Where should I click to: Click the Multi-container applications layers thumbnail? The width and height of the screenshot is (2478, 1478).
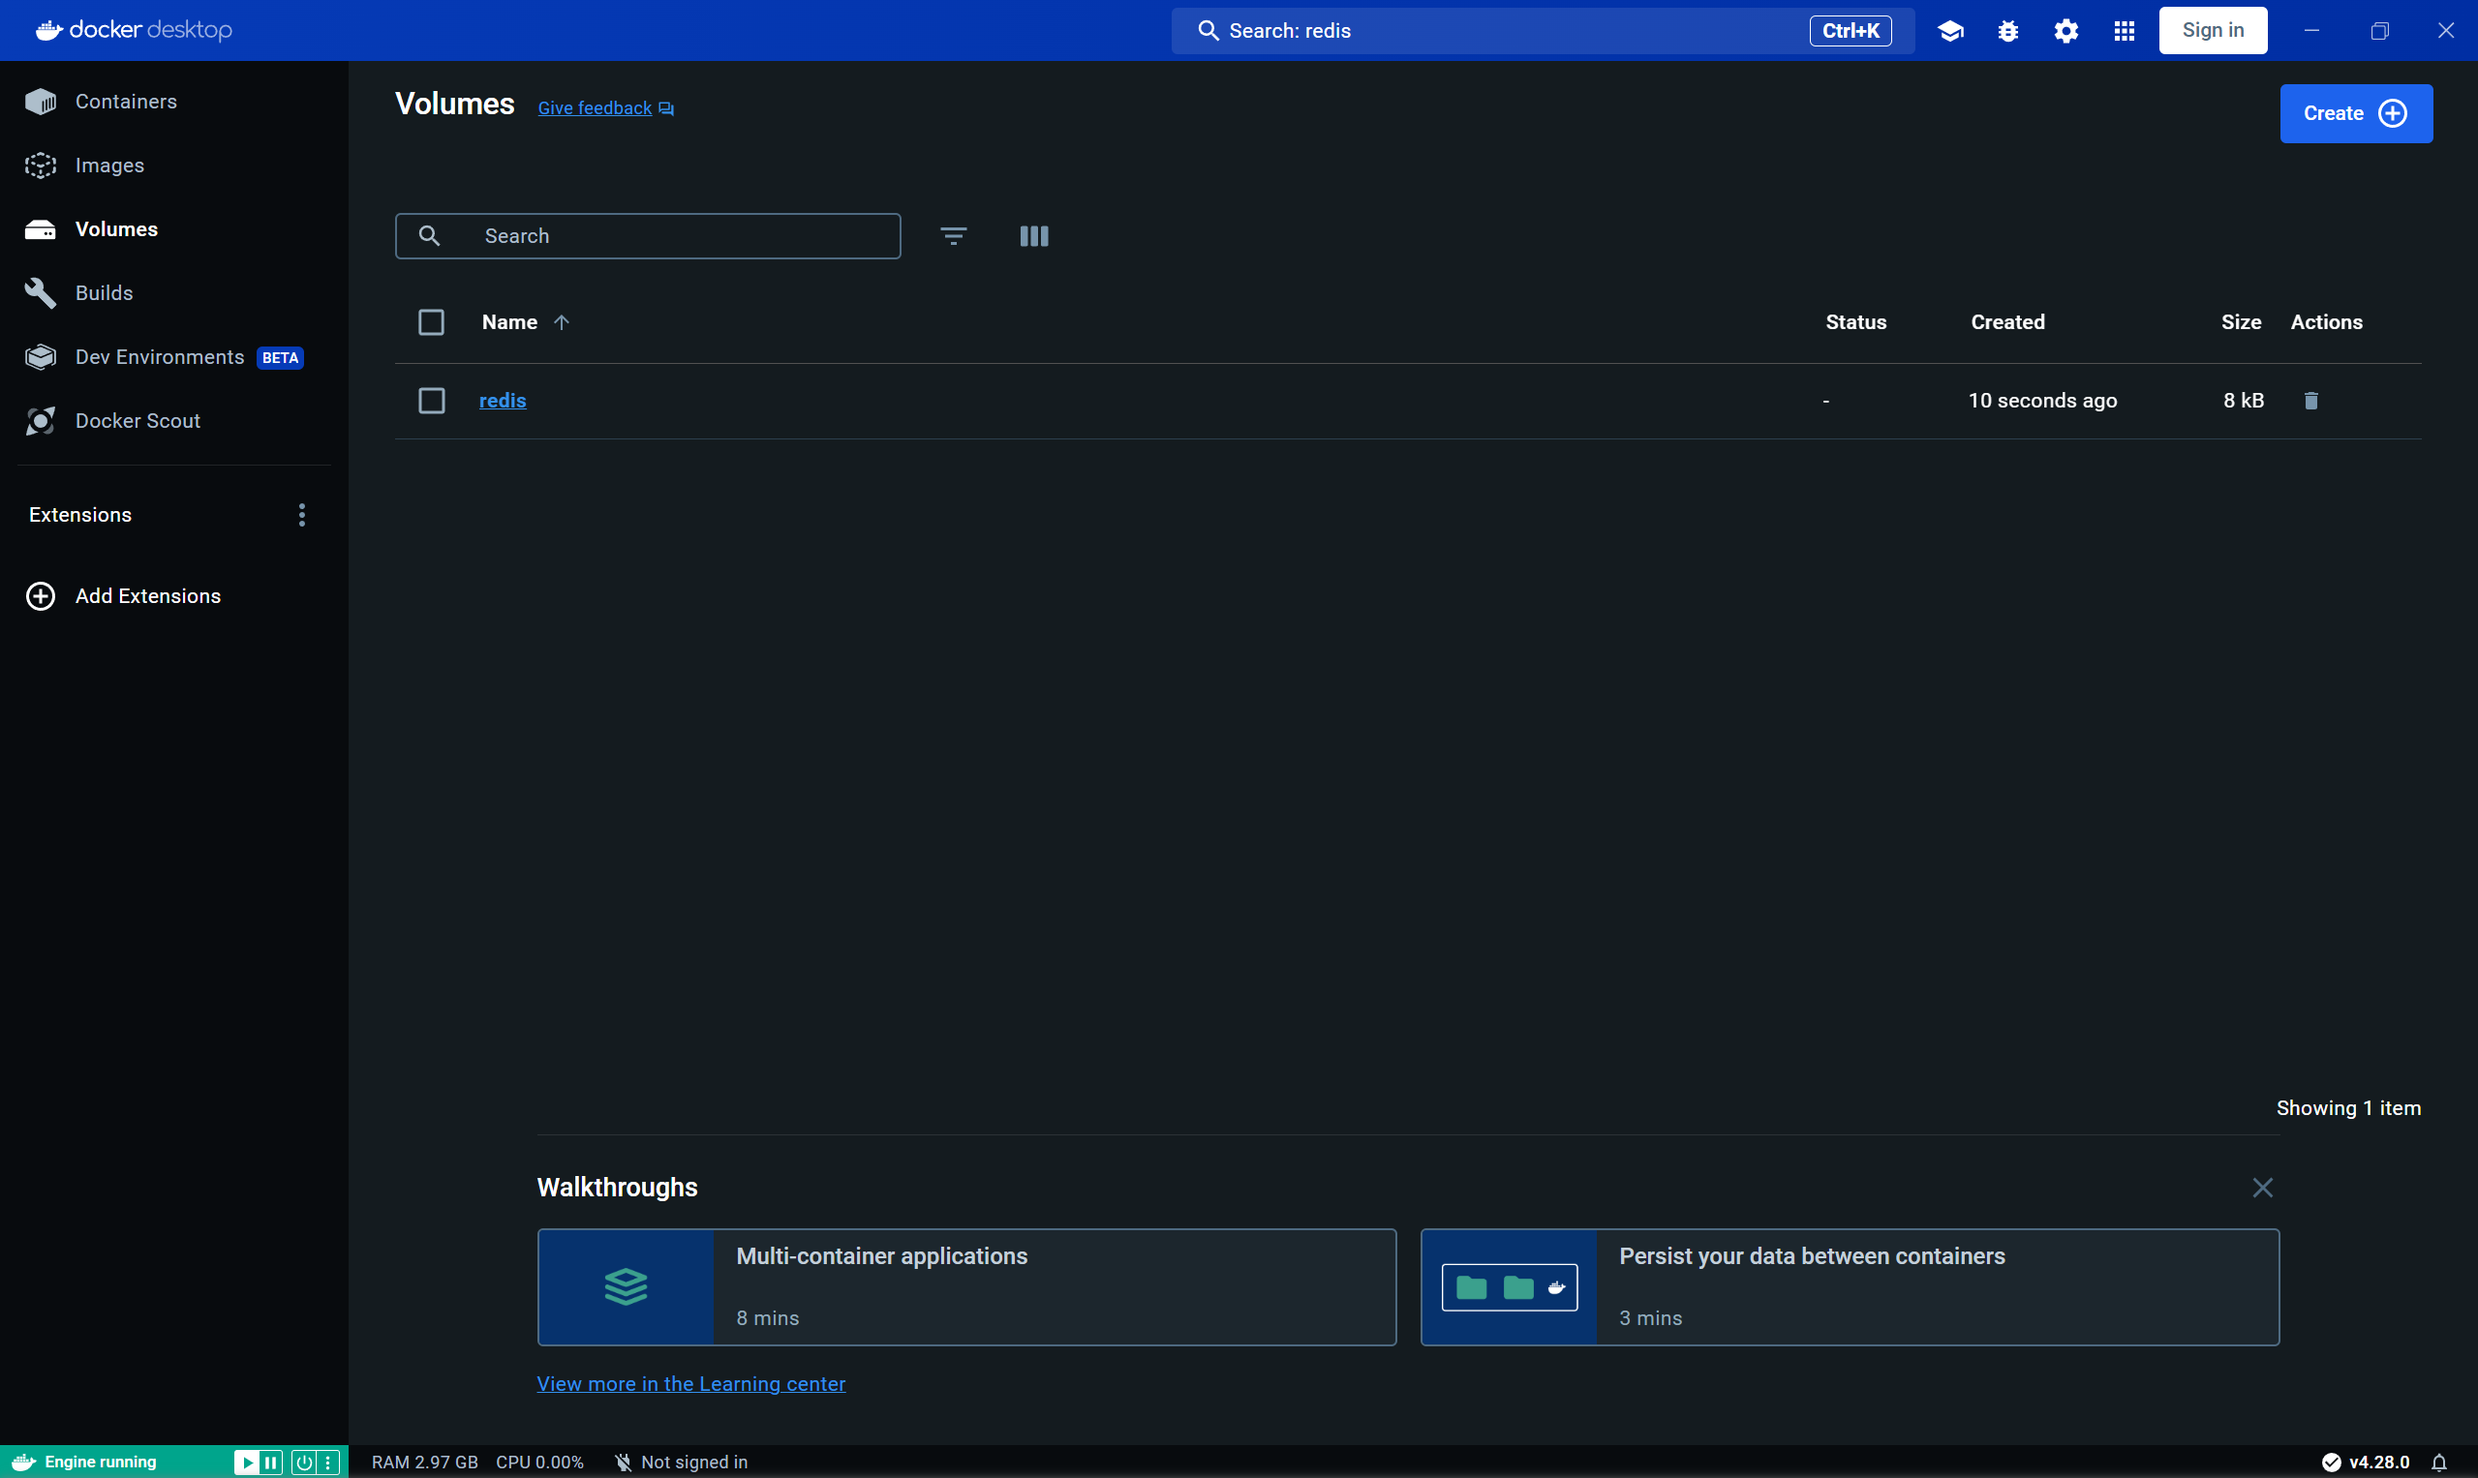point(626,1286)
